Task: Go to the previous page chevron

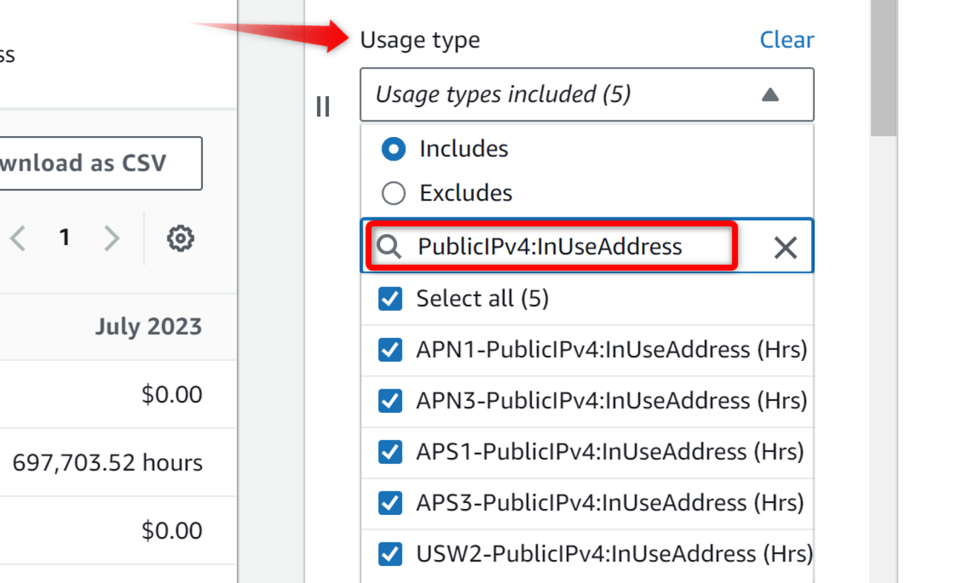Action: [19, 238]
